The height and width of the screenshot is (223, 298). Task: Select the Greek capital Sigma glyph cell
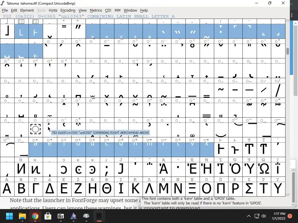pos(249,188)
